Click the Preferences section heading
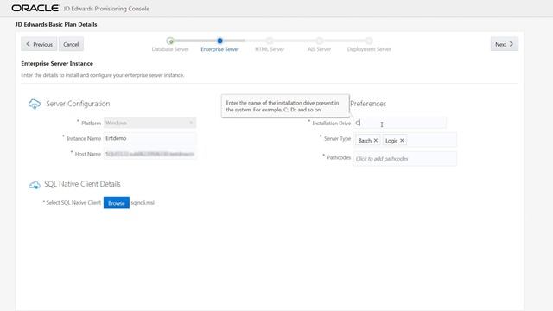This screenshot has height=311, width=553. pos(368,104)
